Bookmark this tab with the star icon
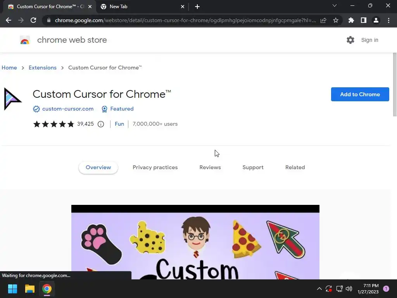The image size is (397, 298). 336,20
